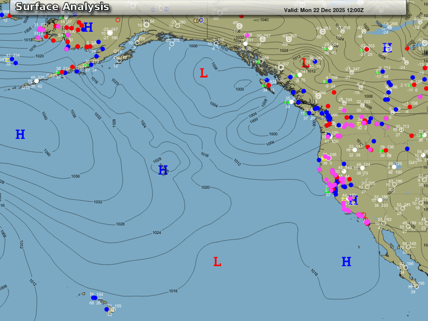The image size is (428, 321).
Task: Click the blue H over southern California coast
Action: point(353,201)
